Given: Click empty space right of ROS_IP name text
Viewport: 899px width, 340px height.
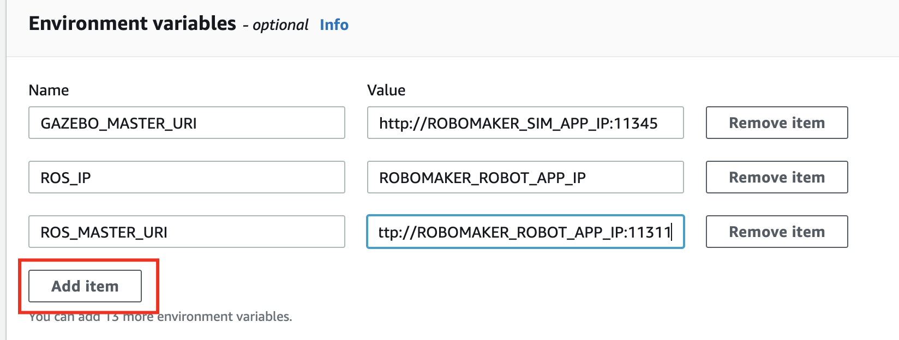Looking at the screenshot, I should pos(218,177).
